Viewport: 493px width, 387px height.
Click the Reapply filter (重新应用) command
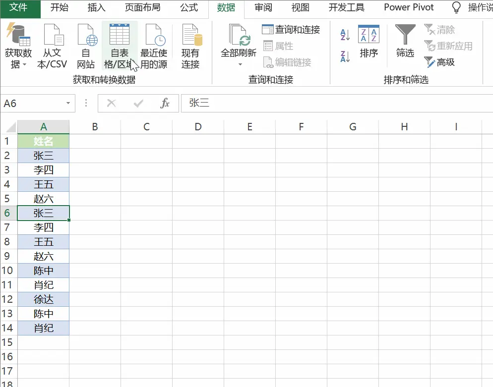point(448,46)
